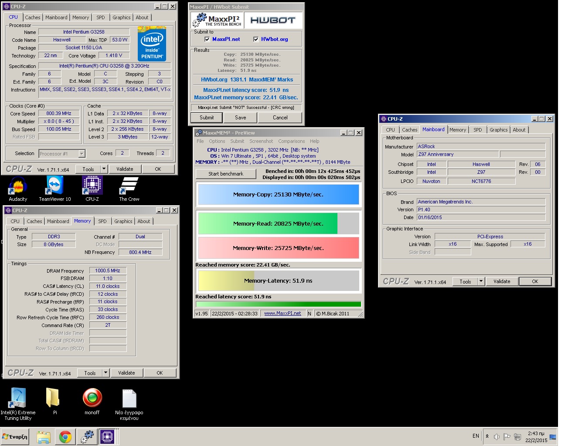Click the Z97 Anniversary model field
The height and width of the screenshot is (446, 565).
pyautogui.click(x=457, y=154)
